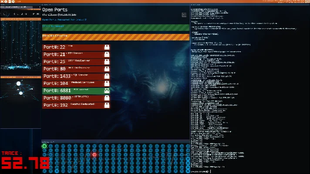
Task: Click the lock icon on Port 104 row
Action: point(107,84)
